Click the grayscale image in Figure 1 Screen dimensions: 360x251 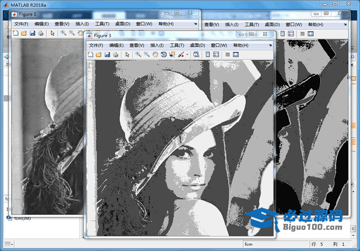[x=47, y=127]
